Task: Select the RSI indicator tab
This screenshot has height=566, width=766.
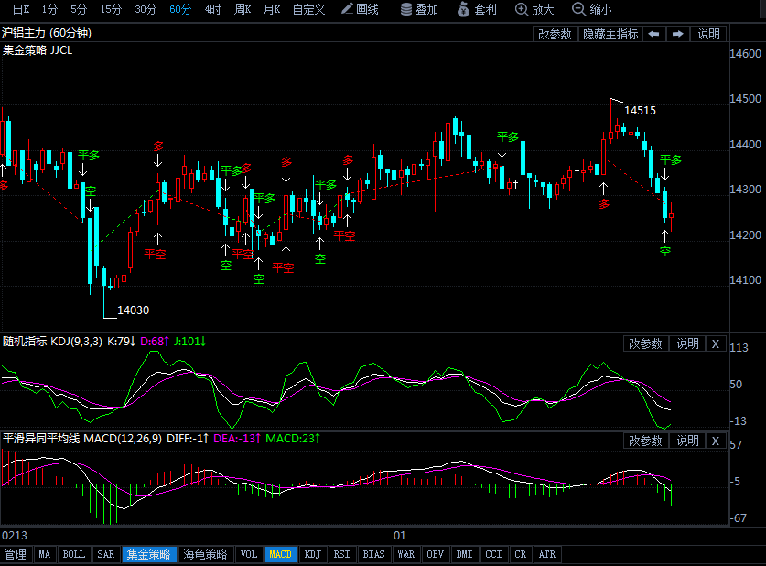Action: [341, 554]
